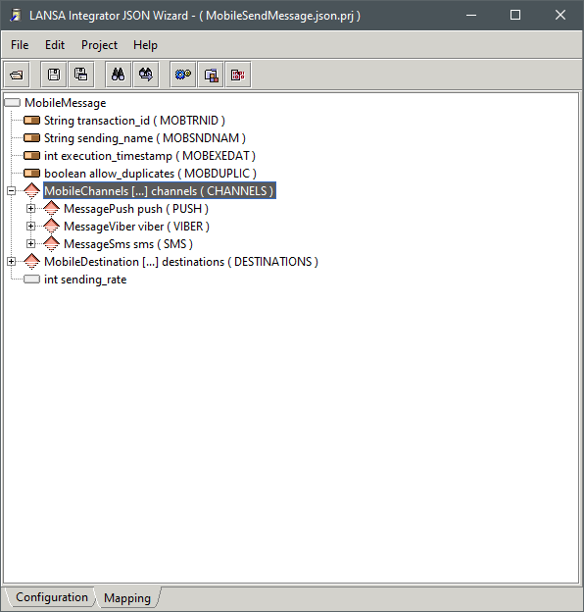Screen dimensions: 584x612
Task: Click the orange field icon beside transaction_id
Action: point(31,121)
